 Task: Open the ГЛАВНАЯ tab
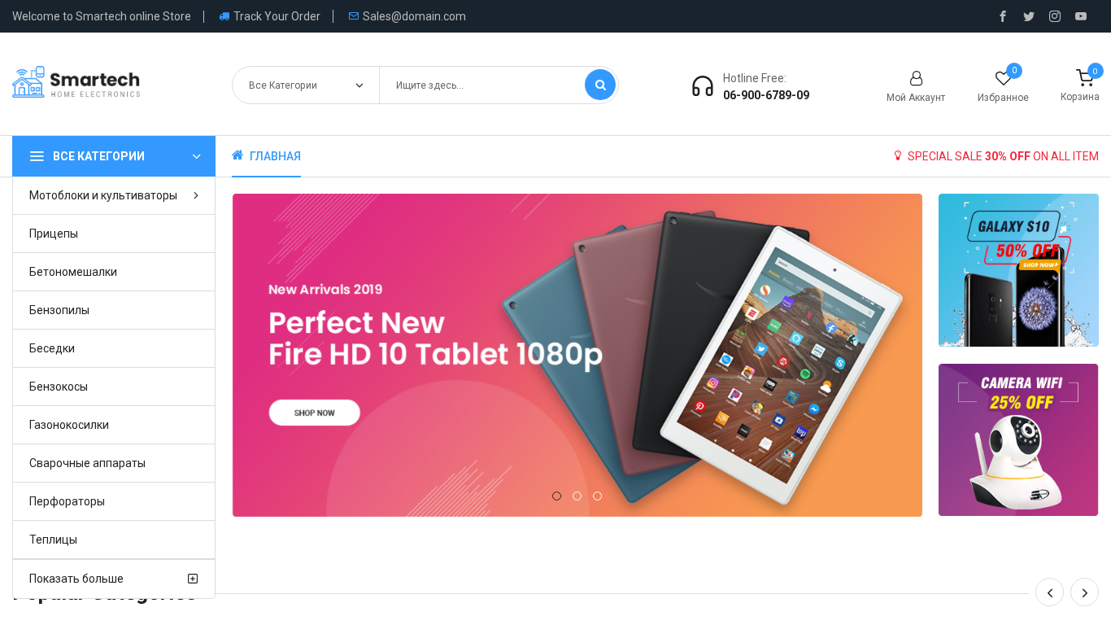pos(266,156)
